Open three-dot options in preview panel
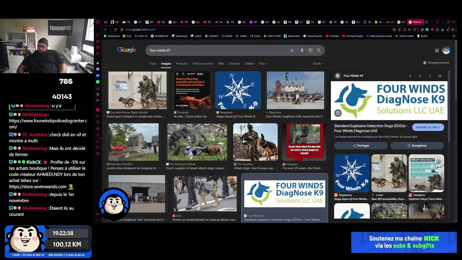The width and height of the screenshot is (462, 260). point(430,76)
